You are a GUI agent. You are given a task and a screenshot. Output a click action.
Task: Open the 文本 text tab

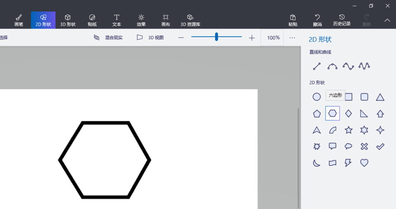pos(117,20)
